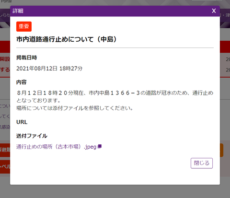Image resolution: width=230 pixels, height=198 pixels.
Task: Click the URL label
Action: 22,122
